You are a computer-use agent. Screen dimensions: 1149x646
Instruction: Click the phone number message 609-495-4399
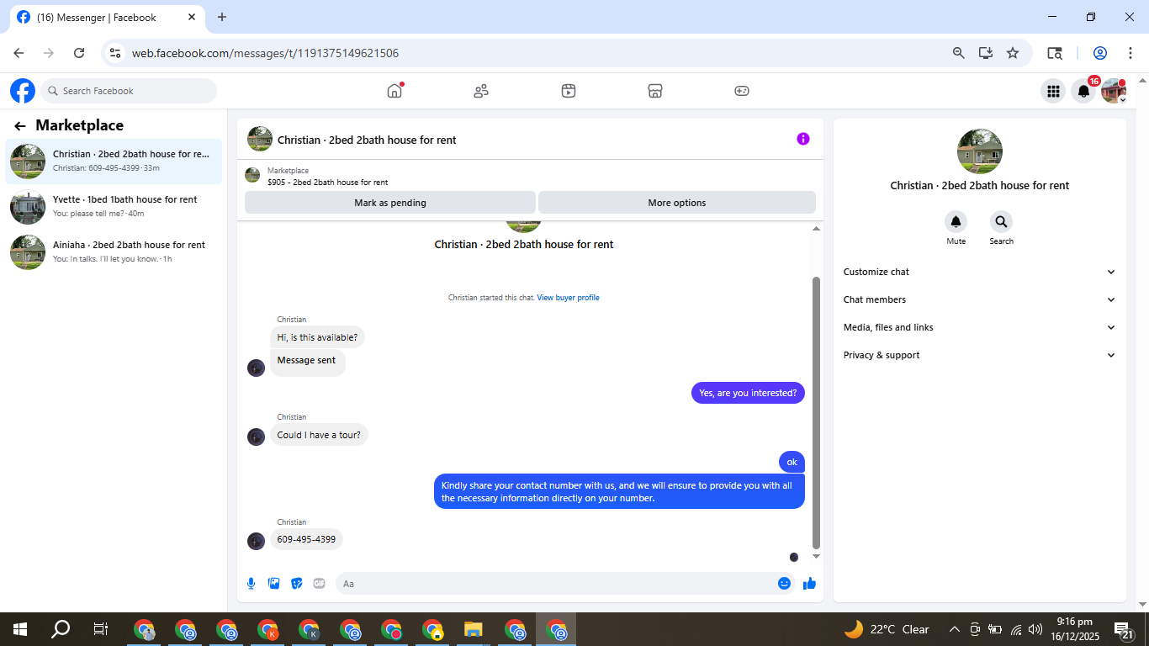306,539
